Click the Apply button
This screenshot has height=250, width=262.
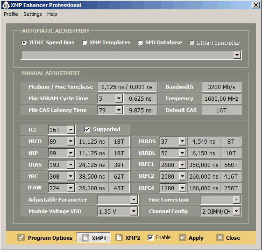click(191, 237)
